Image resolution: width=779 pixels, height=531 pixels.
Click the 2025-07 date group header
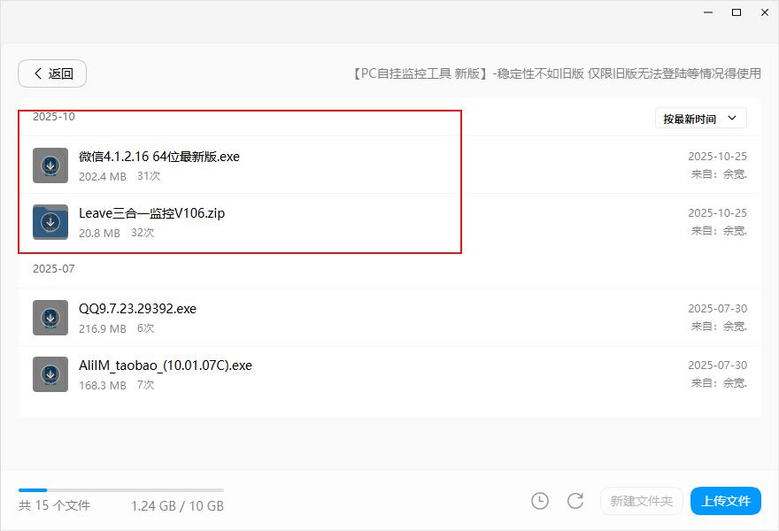pos(54,268)
